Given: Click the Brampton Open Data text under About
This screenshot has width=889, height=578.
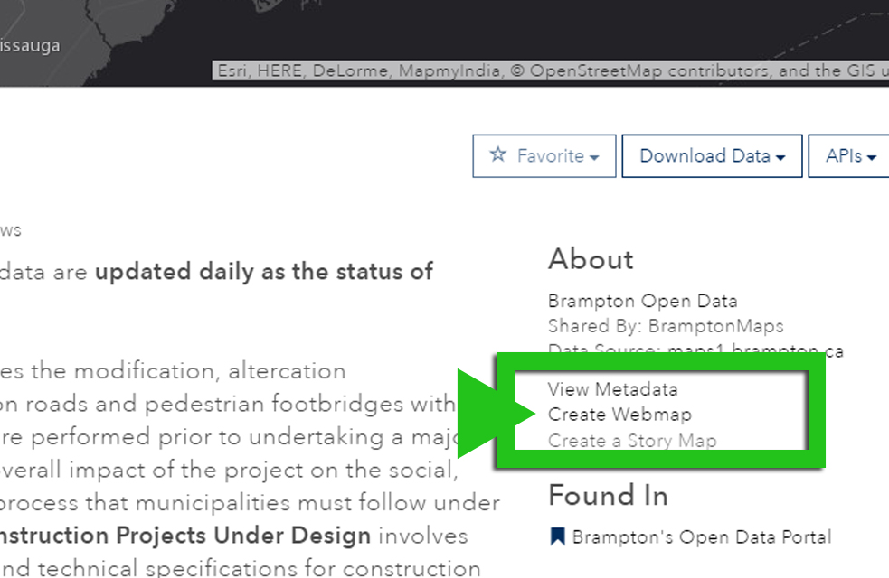Looking at the screenshot, I should pyautogui.click(x=642, y=301).
